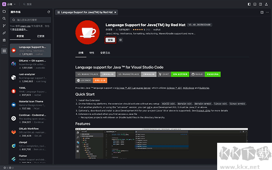
Task: Open the Project JDKs link
Action: point(203,111)
